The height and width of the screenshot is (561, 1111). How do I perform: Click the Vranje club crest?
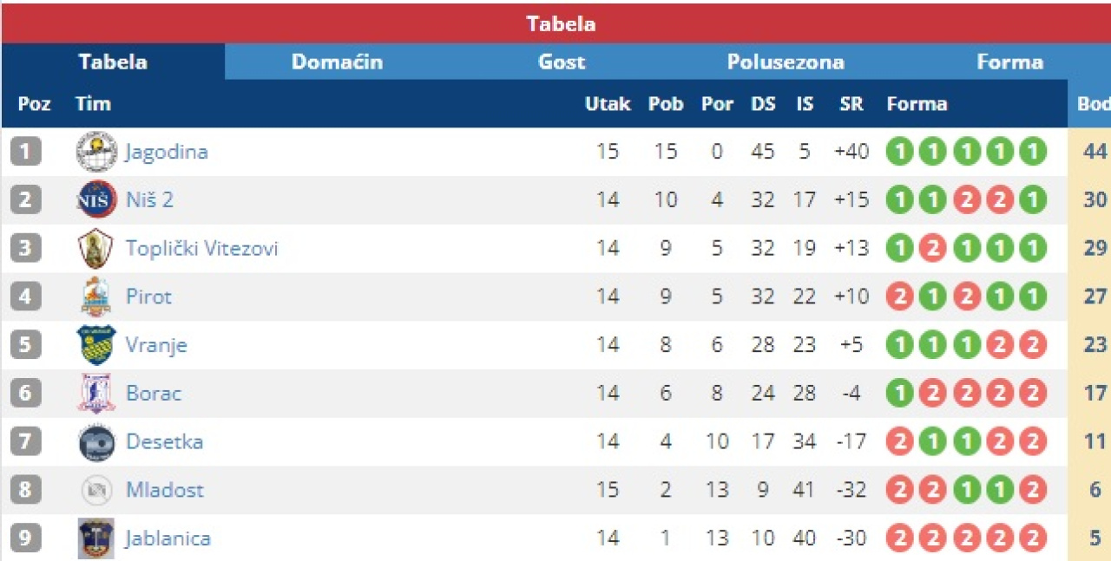pyautogui.click(x=96, y=345)
